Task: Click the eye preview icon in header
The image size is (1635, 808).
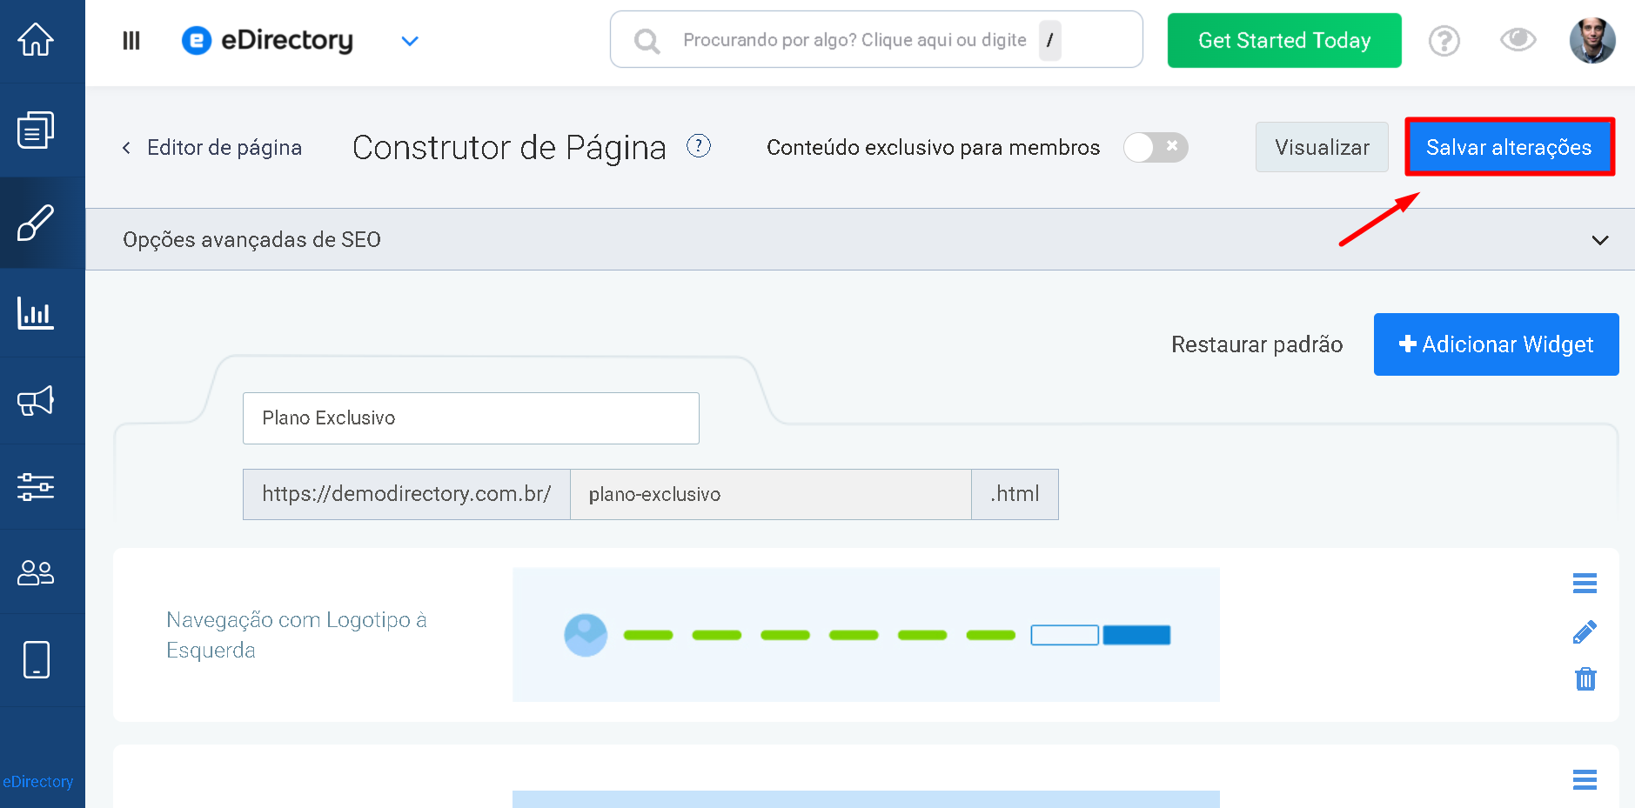Action: click(x=1518, y=40)
